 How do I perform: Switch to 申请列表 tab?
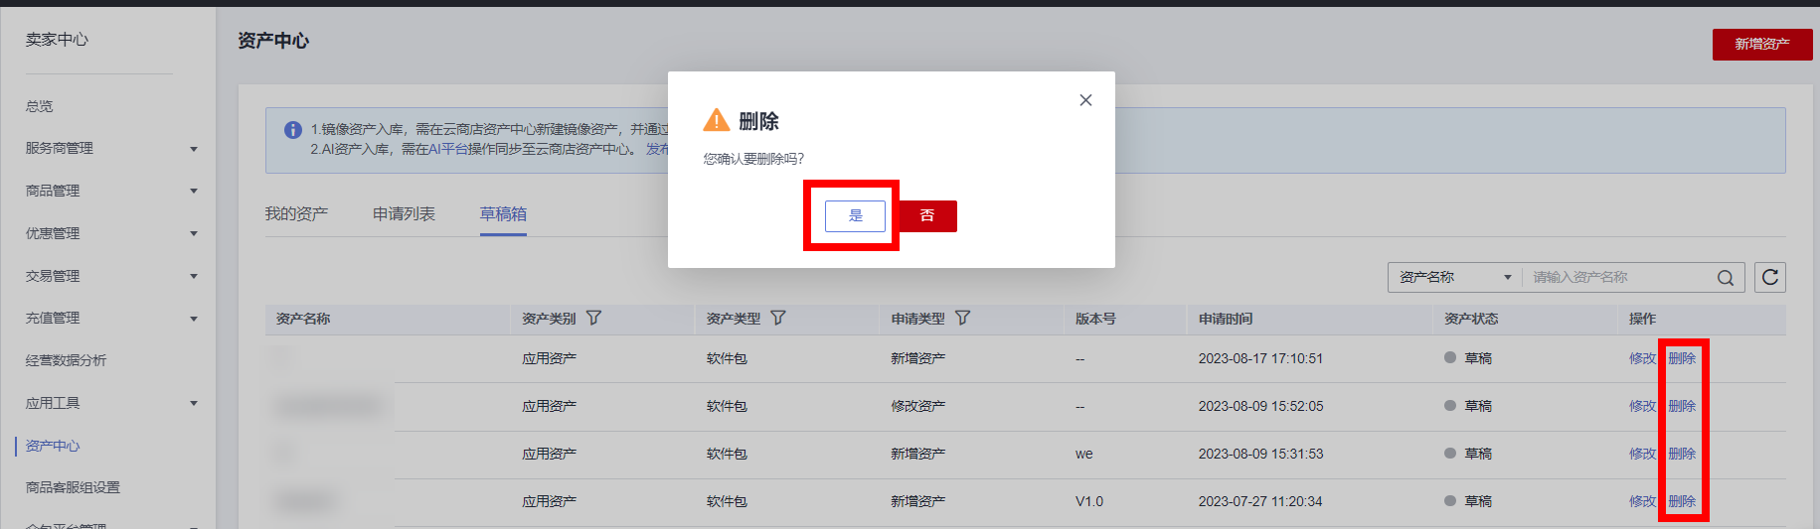pos(404,214)
